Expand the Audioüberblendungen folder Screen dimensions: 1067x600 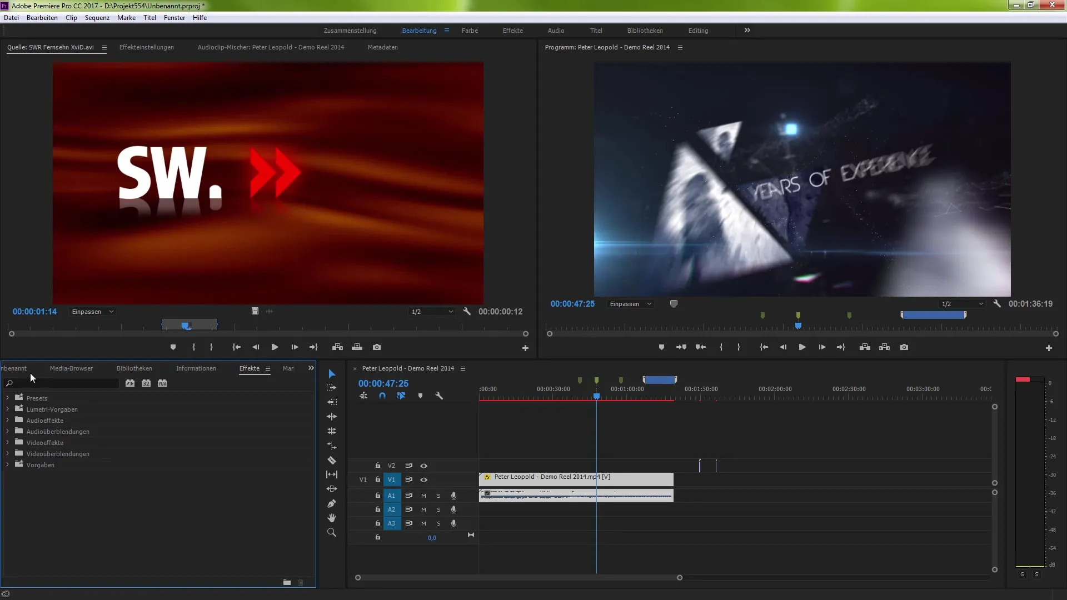(x=7, y=431)
